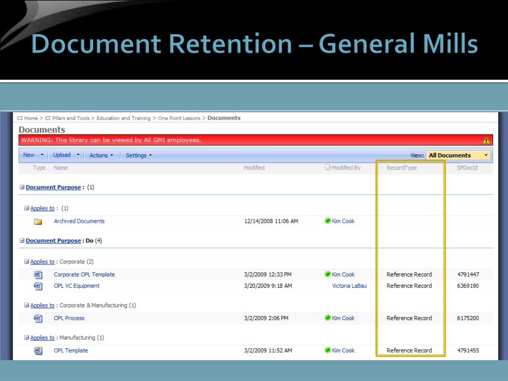508x381 pixels.
Task: Open Archived Documents folder link
Action: coord(79,221)
